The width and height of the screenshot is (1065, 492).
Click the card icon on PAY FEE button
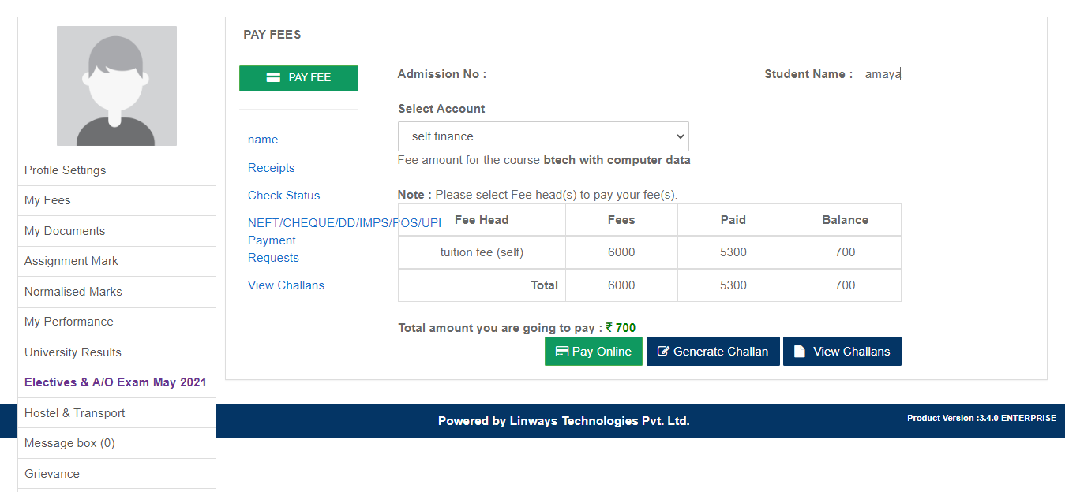(273, 77)
